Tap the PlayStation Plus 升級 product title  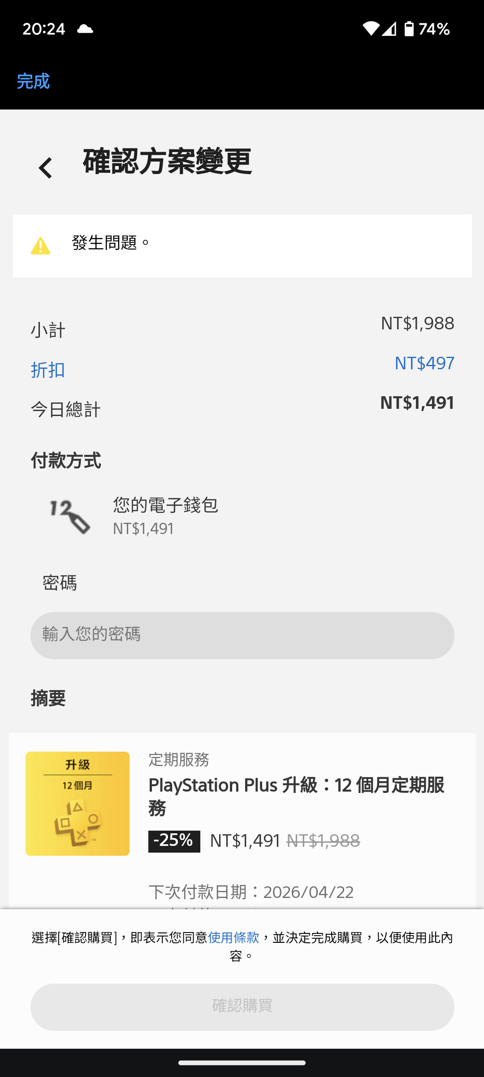coord(296,796)
